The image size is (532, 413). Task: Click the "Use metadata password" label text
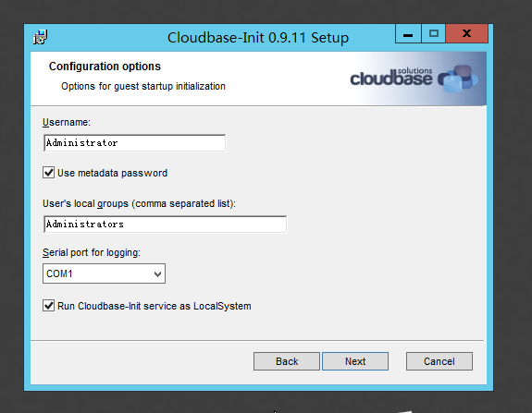(112, 173)
